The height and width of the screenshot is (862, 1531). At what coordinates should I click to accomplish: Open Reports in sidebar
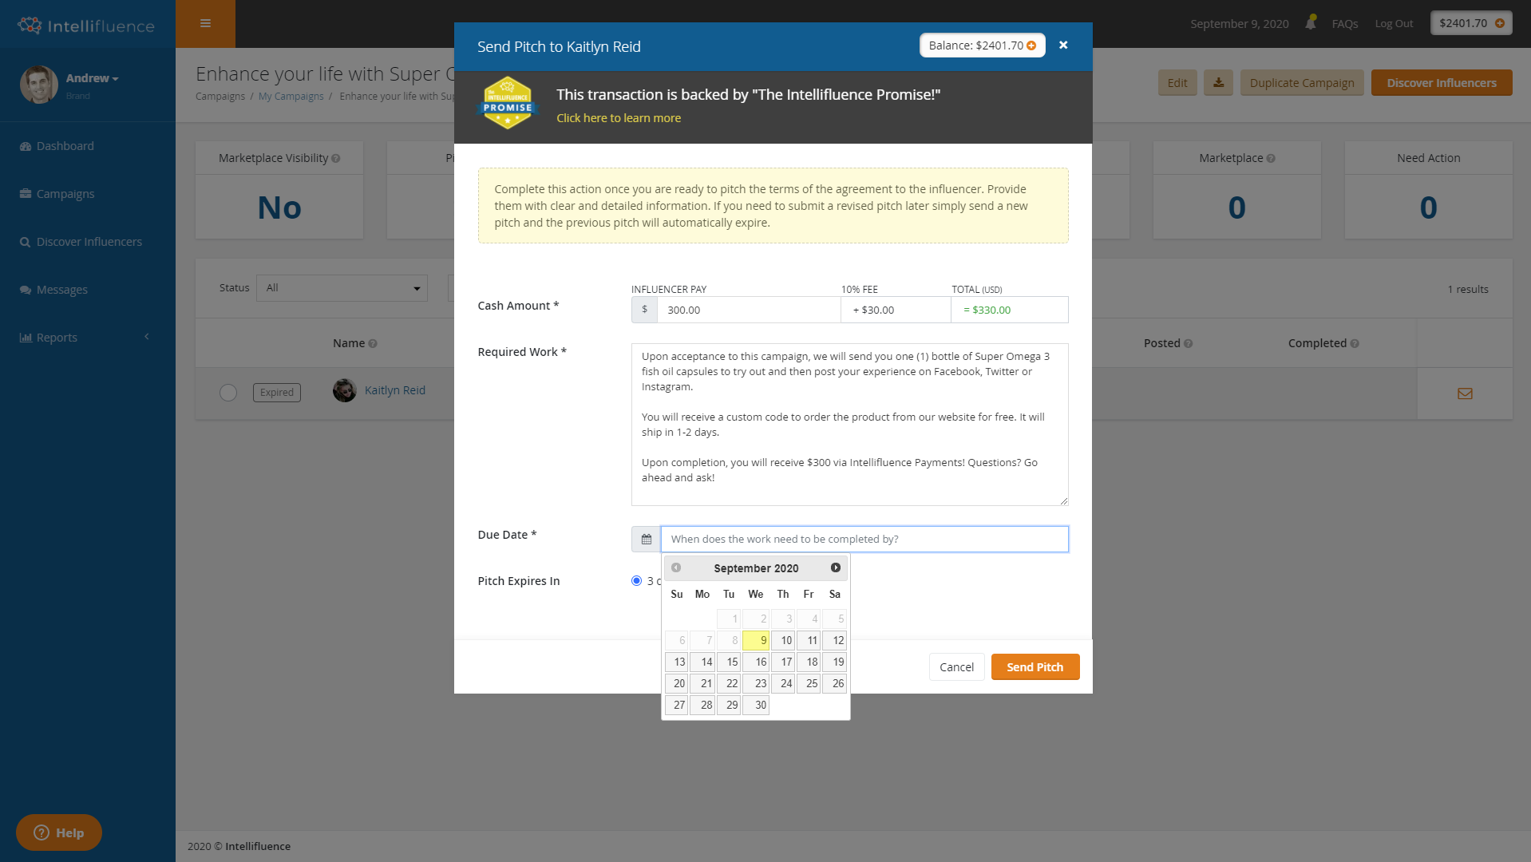(x=49, y=338)
